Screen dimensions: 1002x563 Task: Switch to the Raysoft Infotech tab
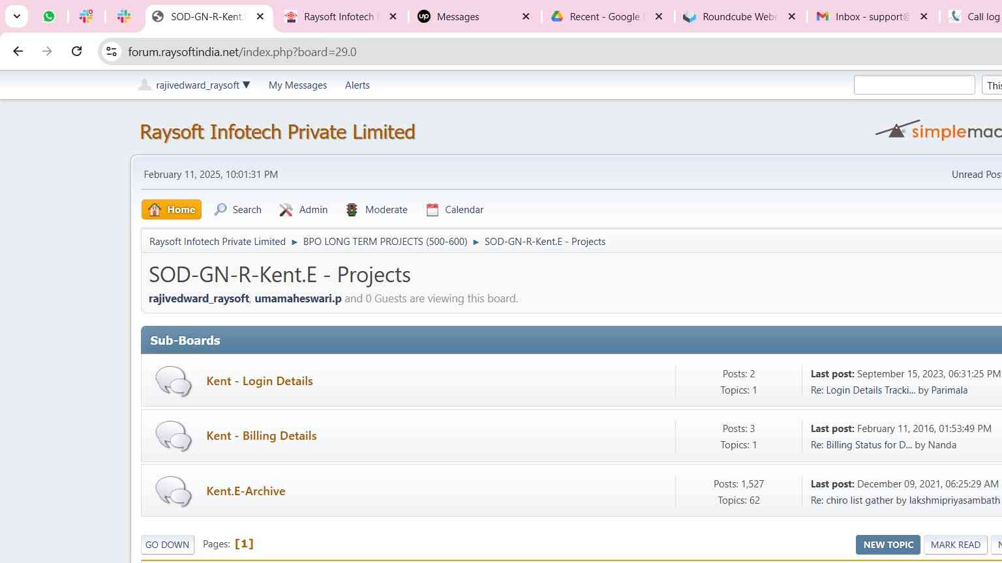340,16
